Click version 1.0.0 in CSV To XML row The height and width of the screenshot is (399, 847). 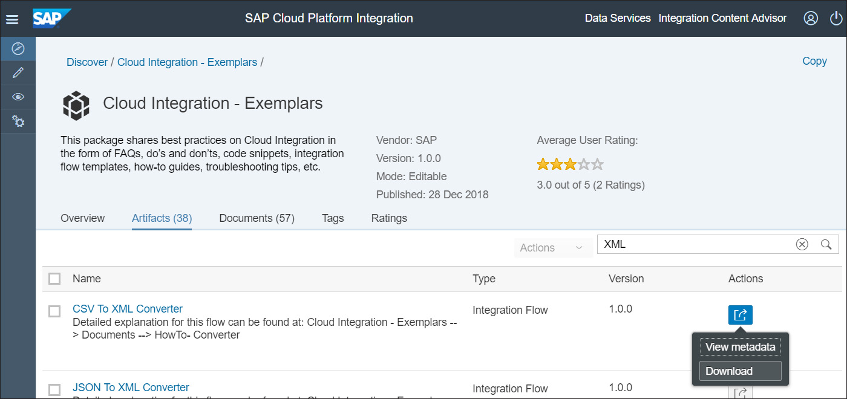[620, 309]
